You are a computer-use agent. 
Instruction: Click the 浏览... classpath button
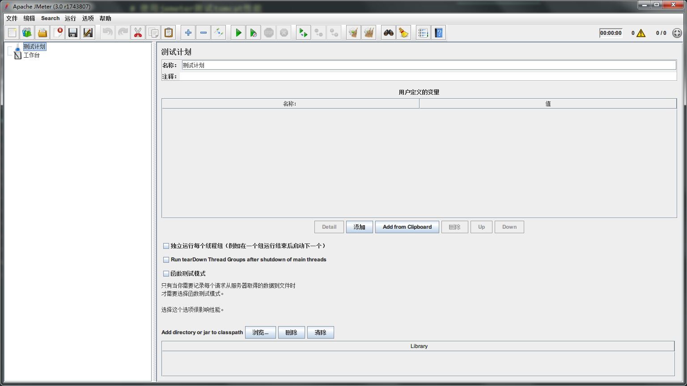pyautogui.click(x=260, y=332)
